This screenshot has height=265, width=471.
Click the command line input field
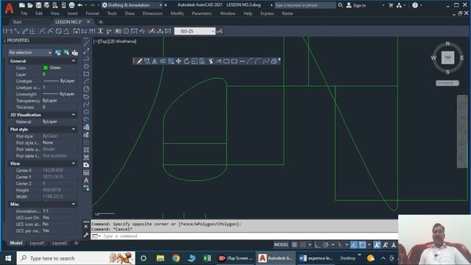(249, 236)
